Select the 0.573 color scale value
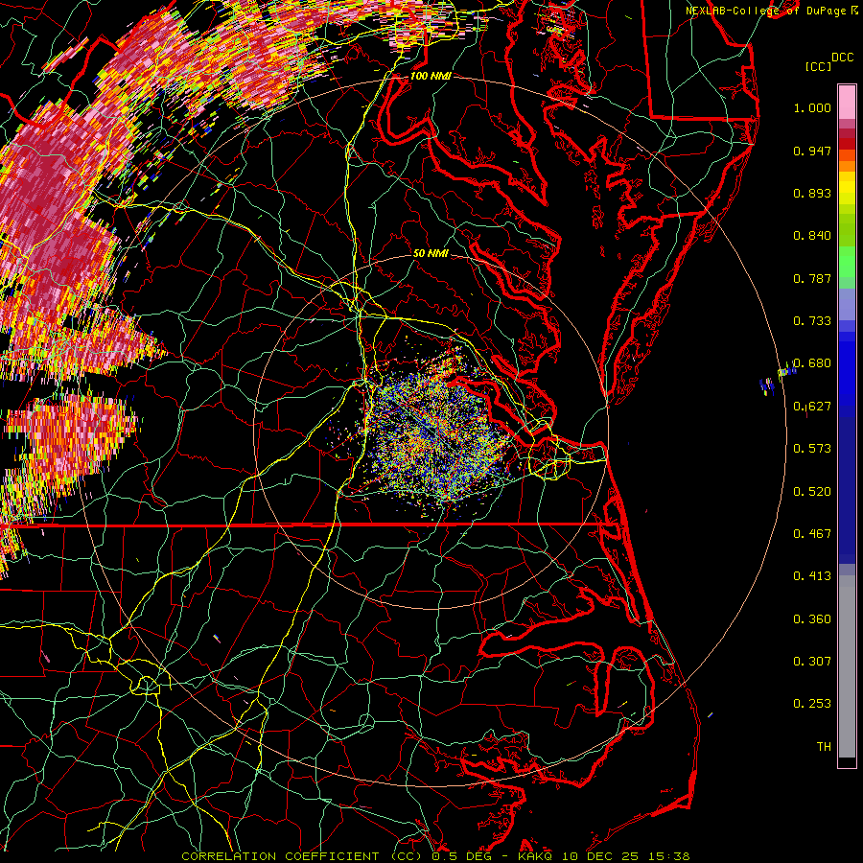Image resolution: width=863 pixels, height=863 pixels. (x=812, y=449)
